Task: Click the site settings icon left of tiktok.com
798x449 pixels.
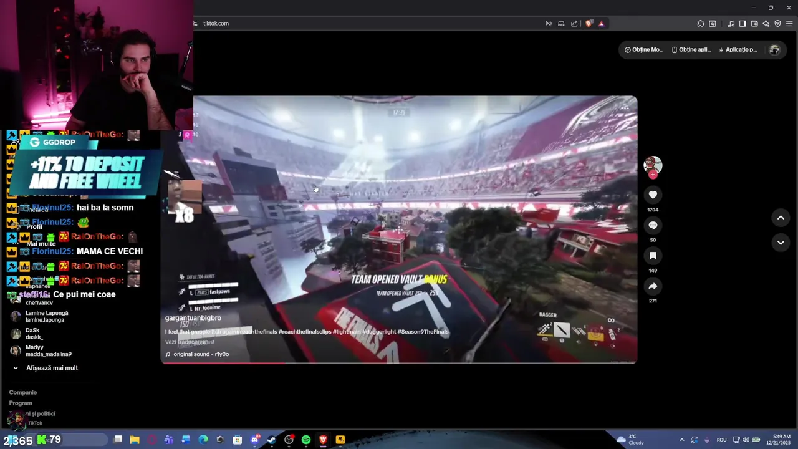Action: [x=196, y=24]
